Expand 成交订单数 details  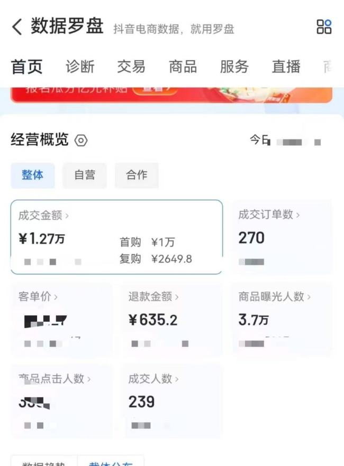(297, 215)
